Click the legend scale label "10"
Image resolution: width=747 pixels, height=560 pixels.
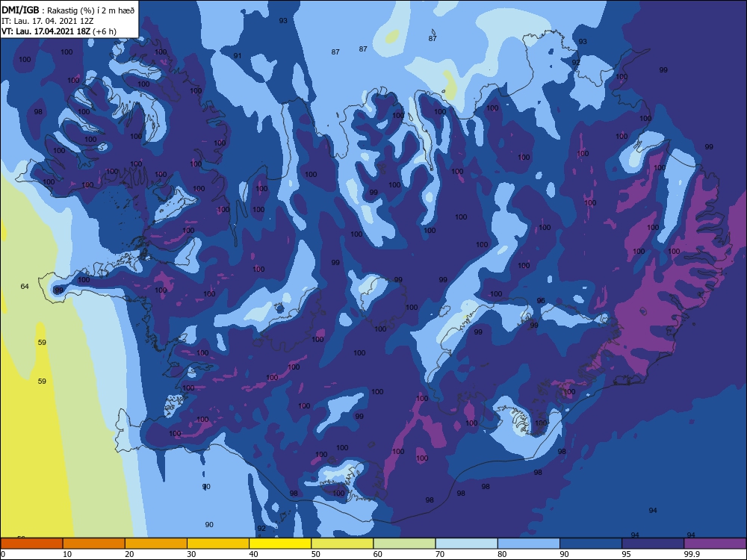point(67,554)
